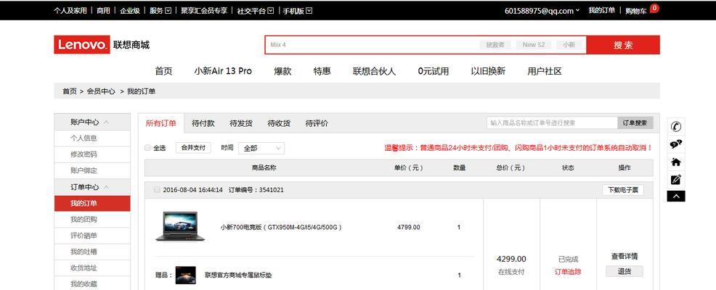
Task: Open the chat bubbles icon in floating sidebar
Action: [x=676, y=144]
